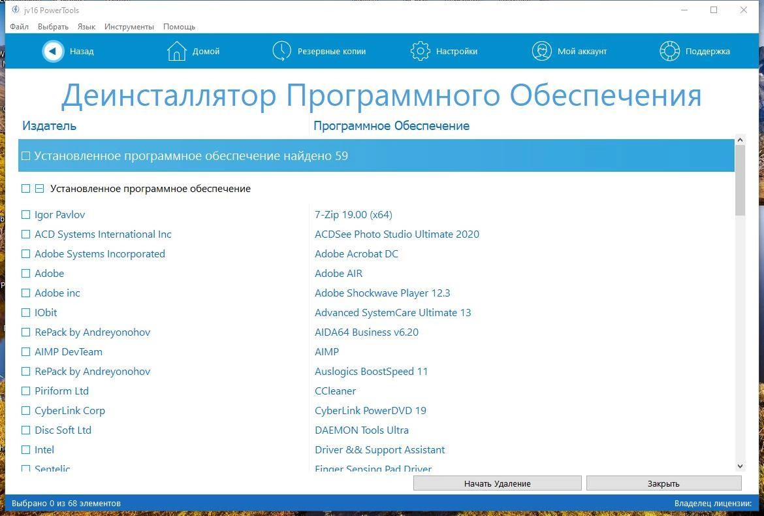The image size is (764, 516).
Task: Click the scrollbar up arrow
Action: [740, 140]
